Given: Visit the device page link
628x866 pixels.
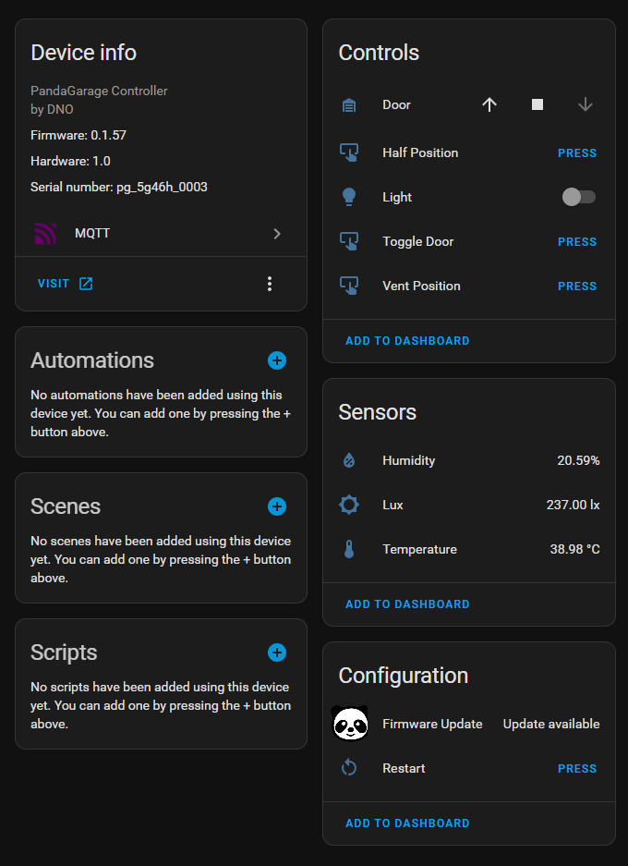Looking at the screenshot, I should (x=66, y=284).
